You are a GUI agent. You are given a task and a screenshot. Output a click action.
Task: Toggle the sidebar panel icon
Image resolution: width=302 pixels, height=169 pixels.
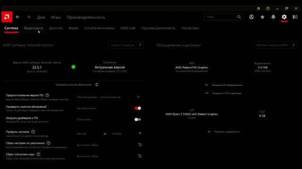point(295,17)
